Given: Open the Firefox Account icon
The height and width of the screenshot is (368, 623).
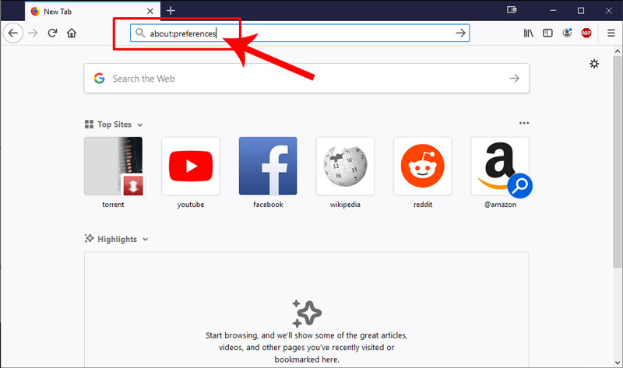Looking at the screenshot, I should pos(568,33).
